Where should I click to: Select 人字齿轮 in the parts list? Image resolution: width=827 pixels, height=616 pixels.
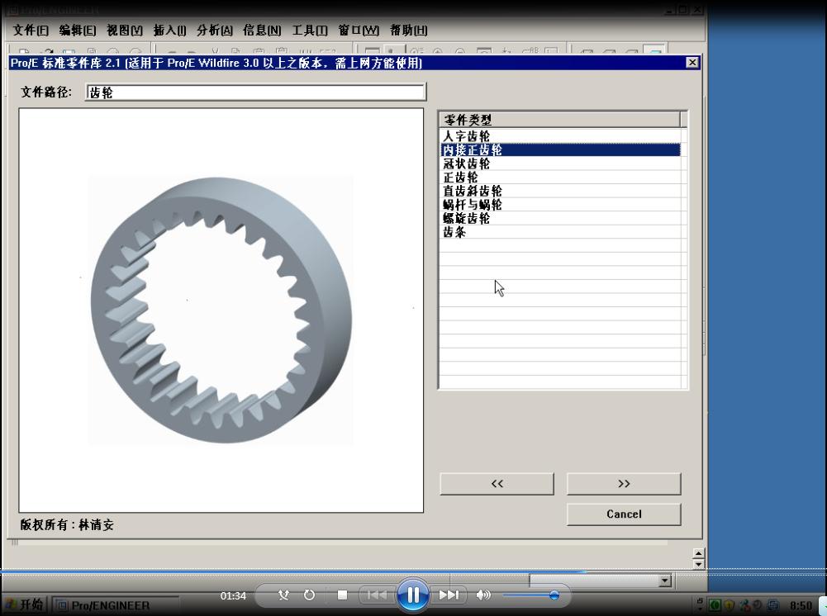[560, 136]
